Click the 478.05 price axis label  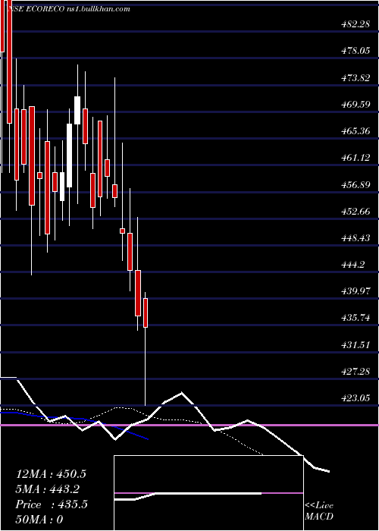tap(355, 51)
